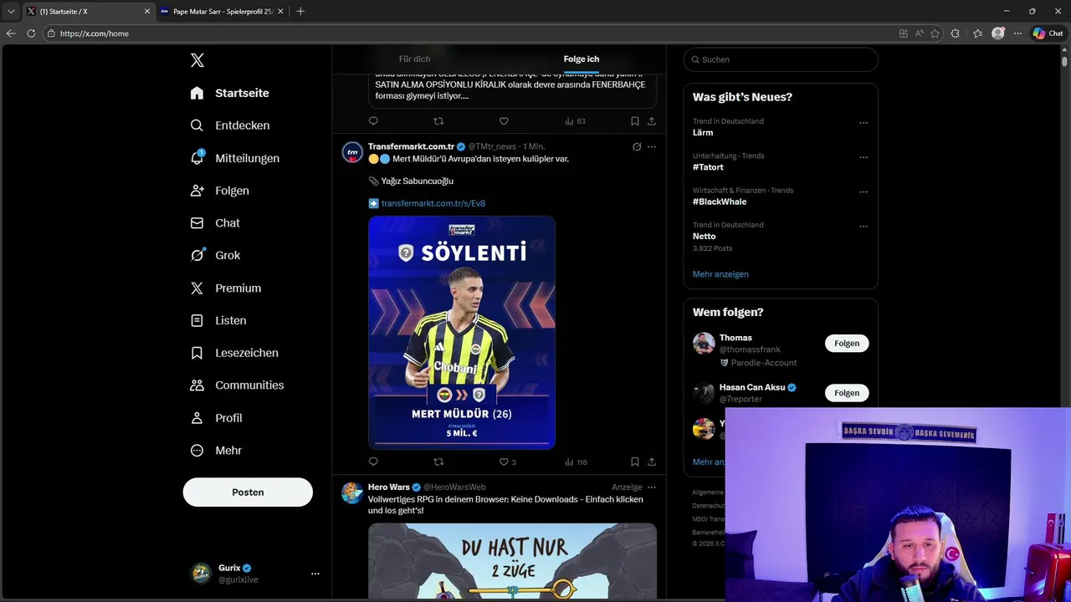
Task: Open Profil in the sidebar
Action: pos(216,418)
